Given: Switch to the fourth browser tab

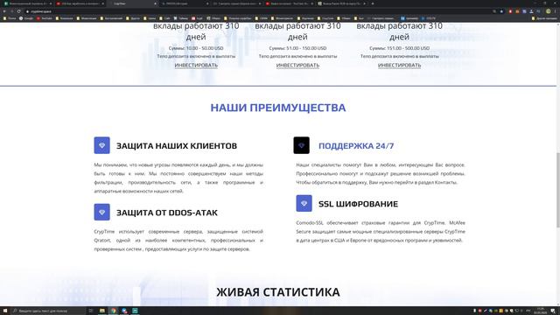Looking at the screenshot, I should (185, 3).
